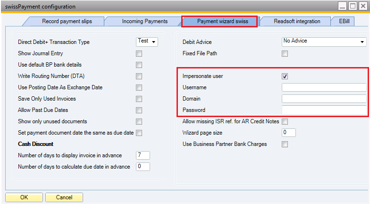Screen dimensions: 370x204
Task: Tick Allow Past Due Dates checkbox
Action: tap(139, 110)
